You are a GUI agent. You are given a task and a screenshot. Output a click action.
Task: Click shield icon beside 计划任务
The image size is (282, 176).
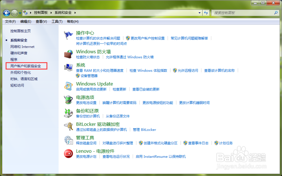(216, 143)
